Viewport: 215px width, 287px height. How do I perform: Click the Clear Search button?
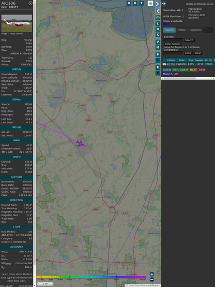coord(173,44)
